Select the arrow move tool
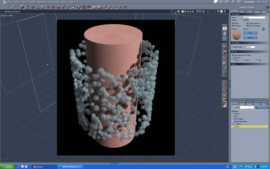This screenshot has height=169, width=270. click(225, 47)
